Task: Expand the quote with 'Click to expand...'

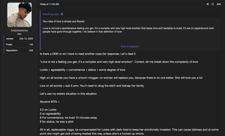Action: pos(130,47)
